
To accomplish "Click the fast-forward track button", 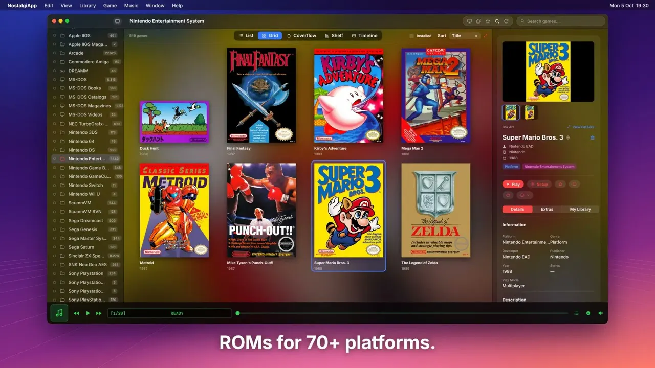I will [99, 313].
